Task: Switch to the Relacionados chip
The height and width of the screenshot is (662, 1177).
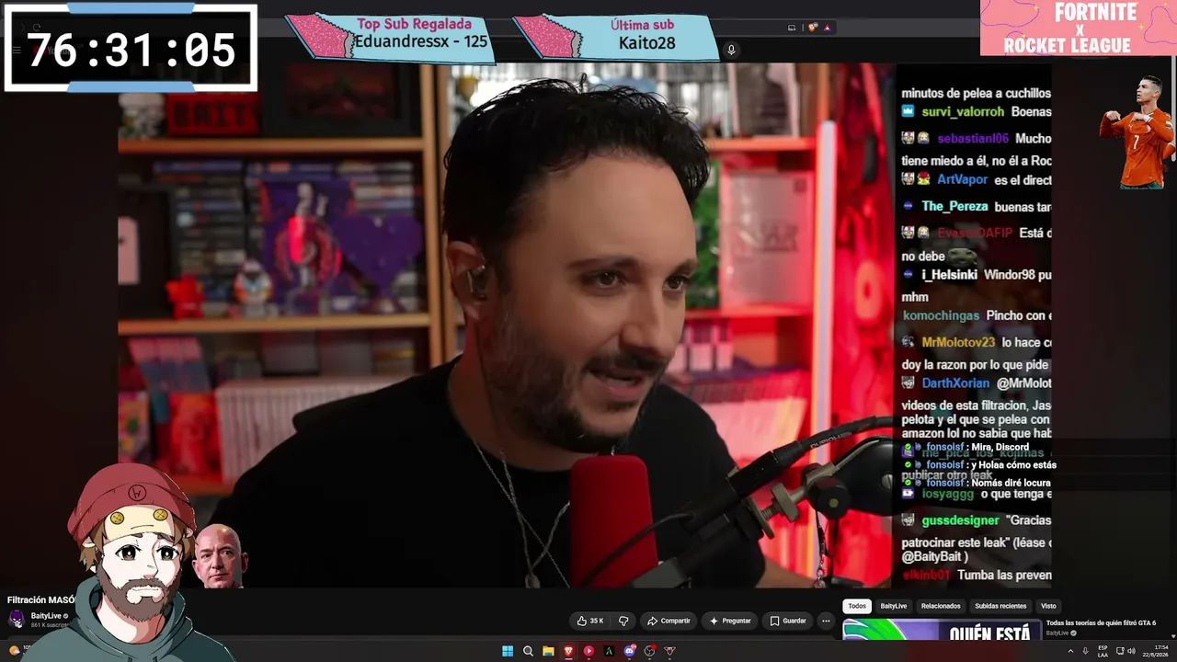Action: pos(941,606)
